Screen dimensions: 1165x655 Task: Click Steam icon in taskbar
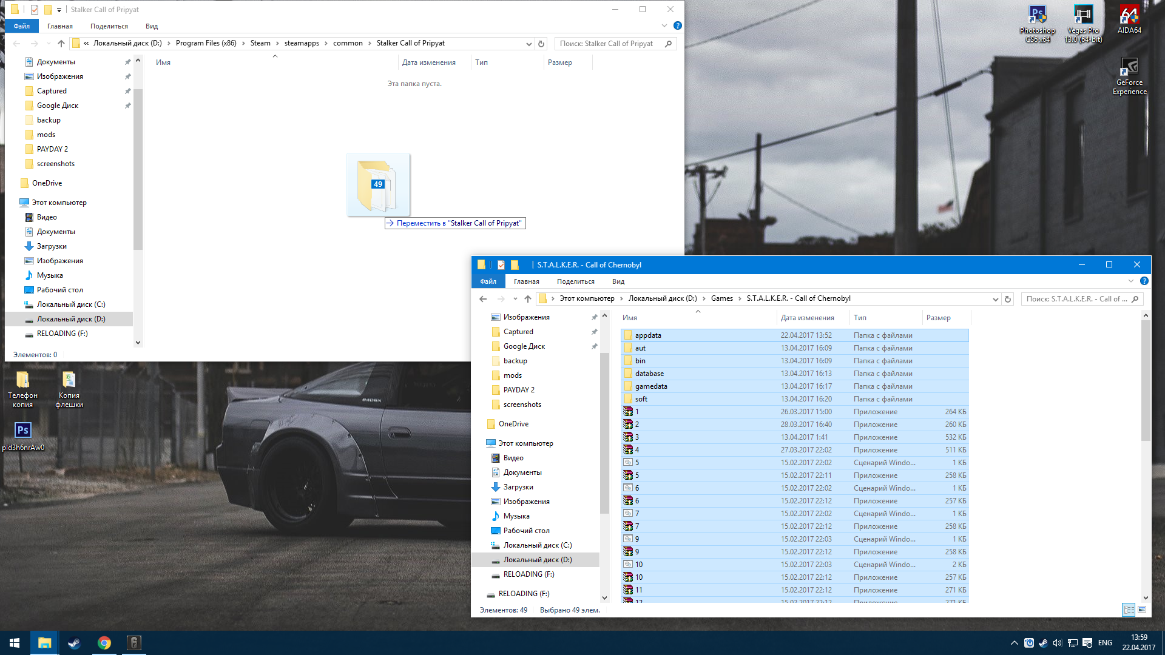(x=74, y=643)
